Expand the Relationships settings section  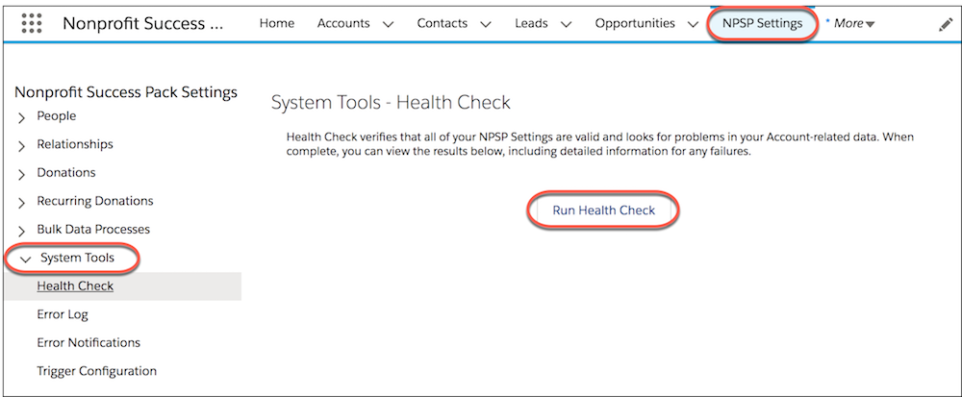(22, 145)
